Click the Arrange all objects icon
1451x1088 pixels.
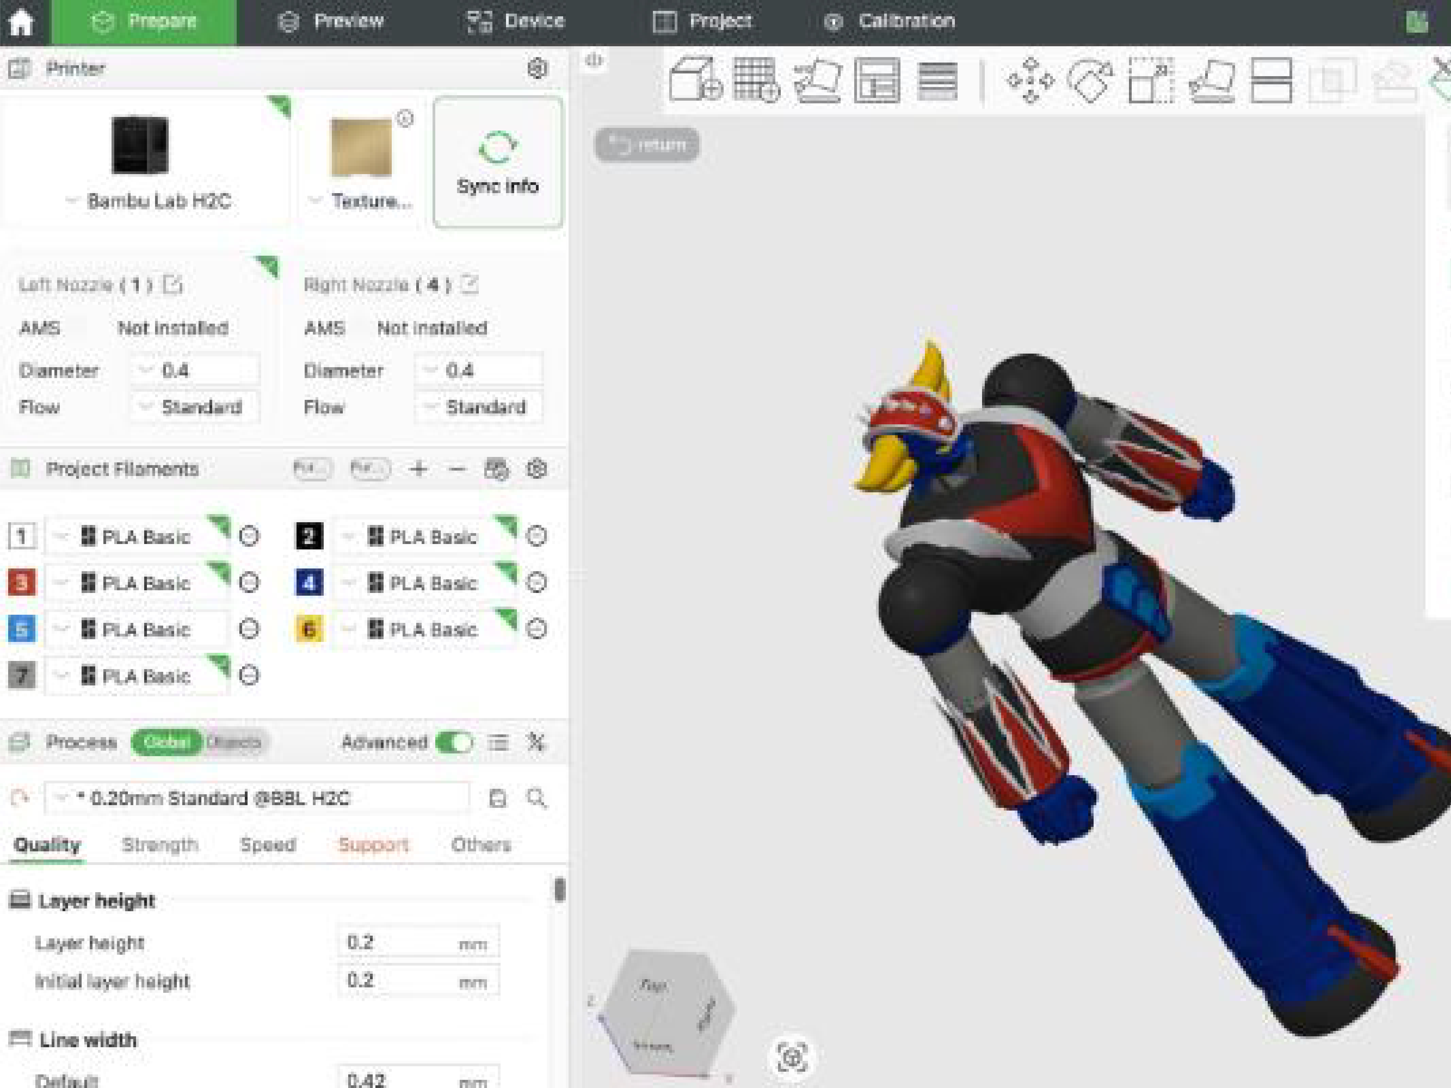pos(877,80)
